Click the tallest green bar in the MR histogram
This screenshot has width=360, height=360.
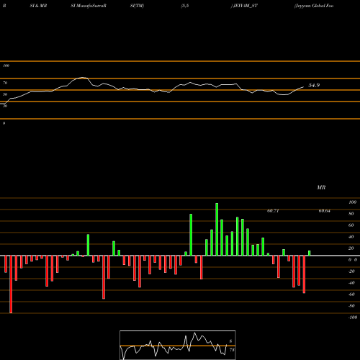[217, 229]
